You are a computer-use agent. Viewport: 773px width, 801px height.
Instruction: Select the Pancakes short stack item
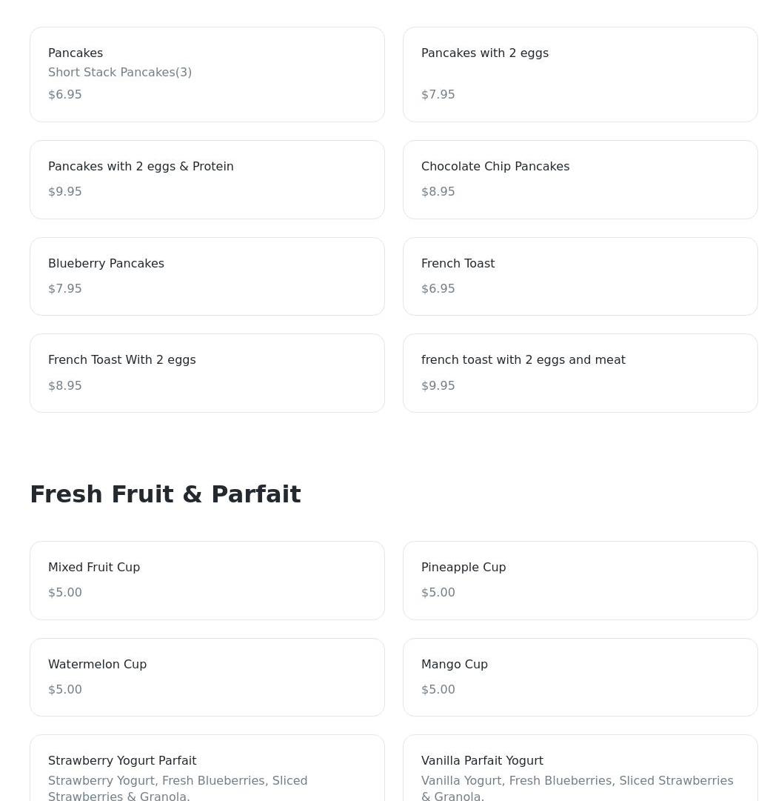tap(207, 75)
